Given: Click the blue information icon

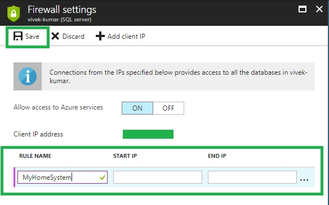Looking at the screenshot, I should pyautogui.click(x=28, y=76).
